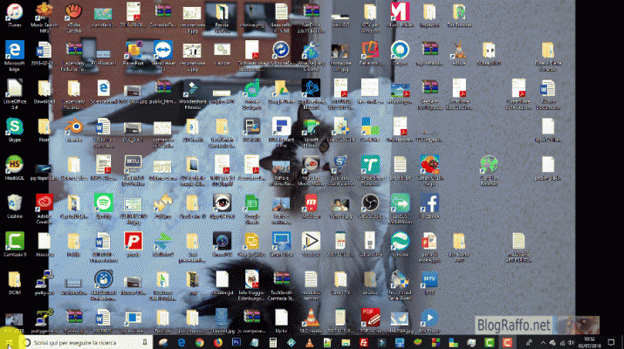
Task: Switch to the red Camtasia recorder taskbar icon
Action: [x=507, y=342]
